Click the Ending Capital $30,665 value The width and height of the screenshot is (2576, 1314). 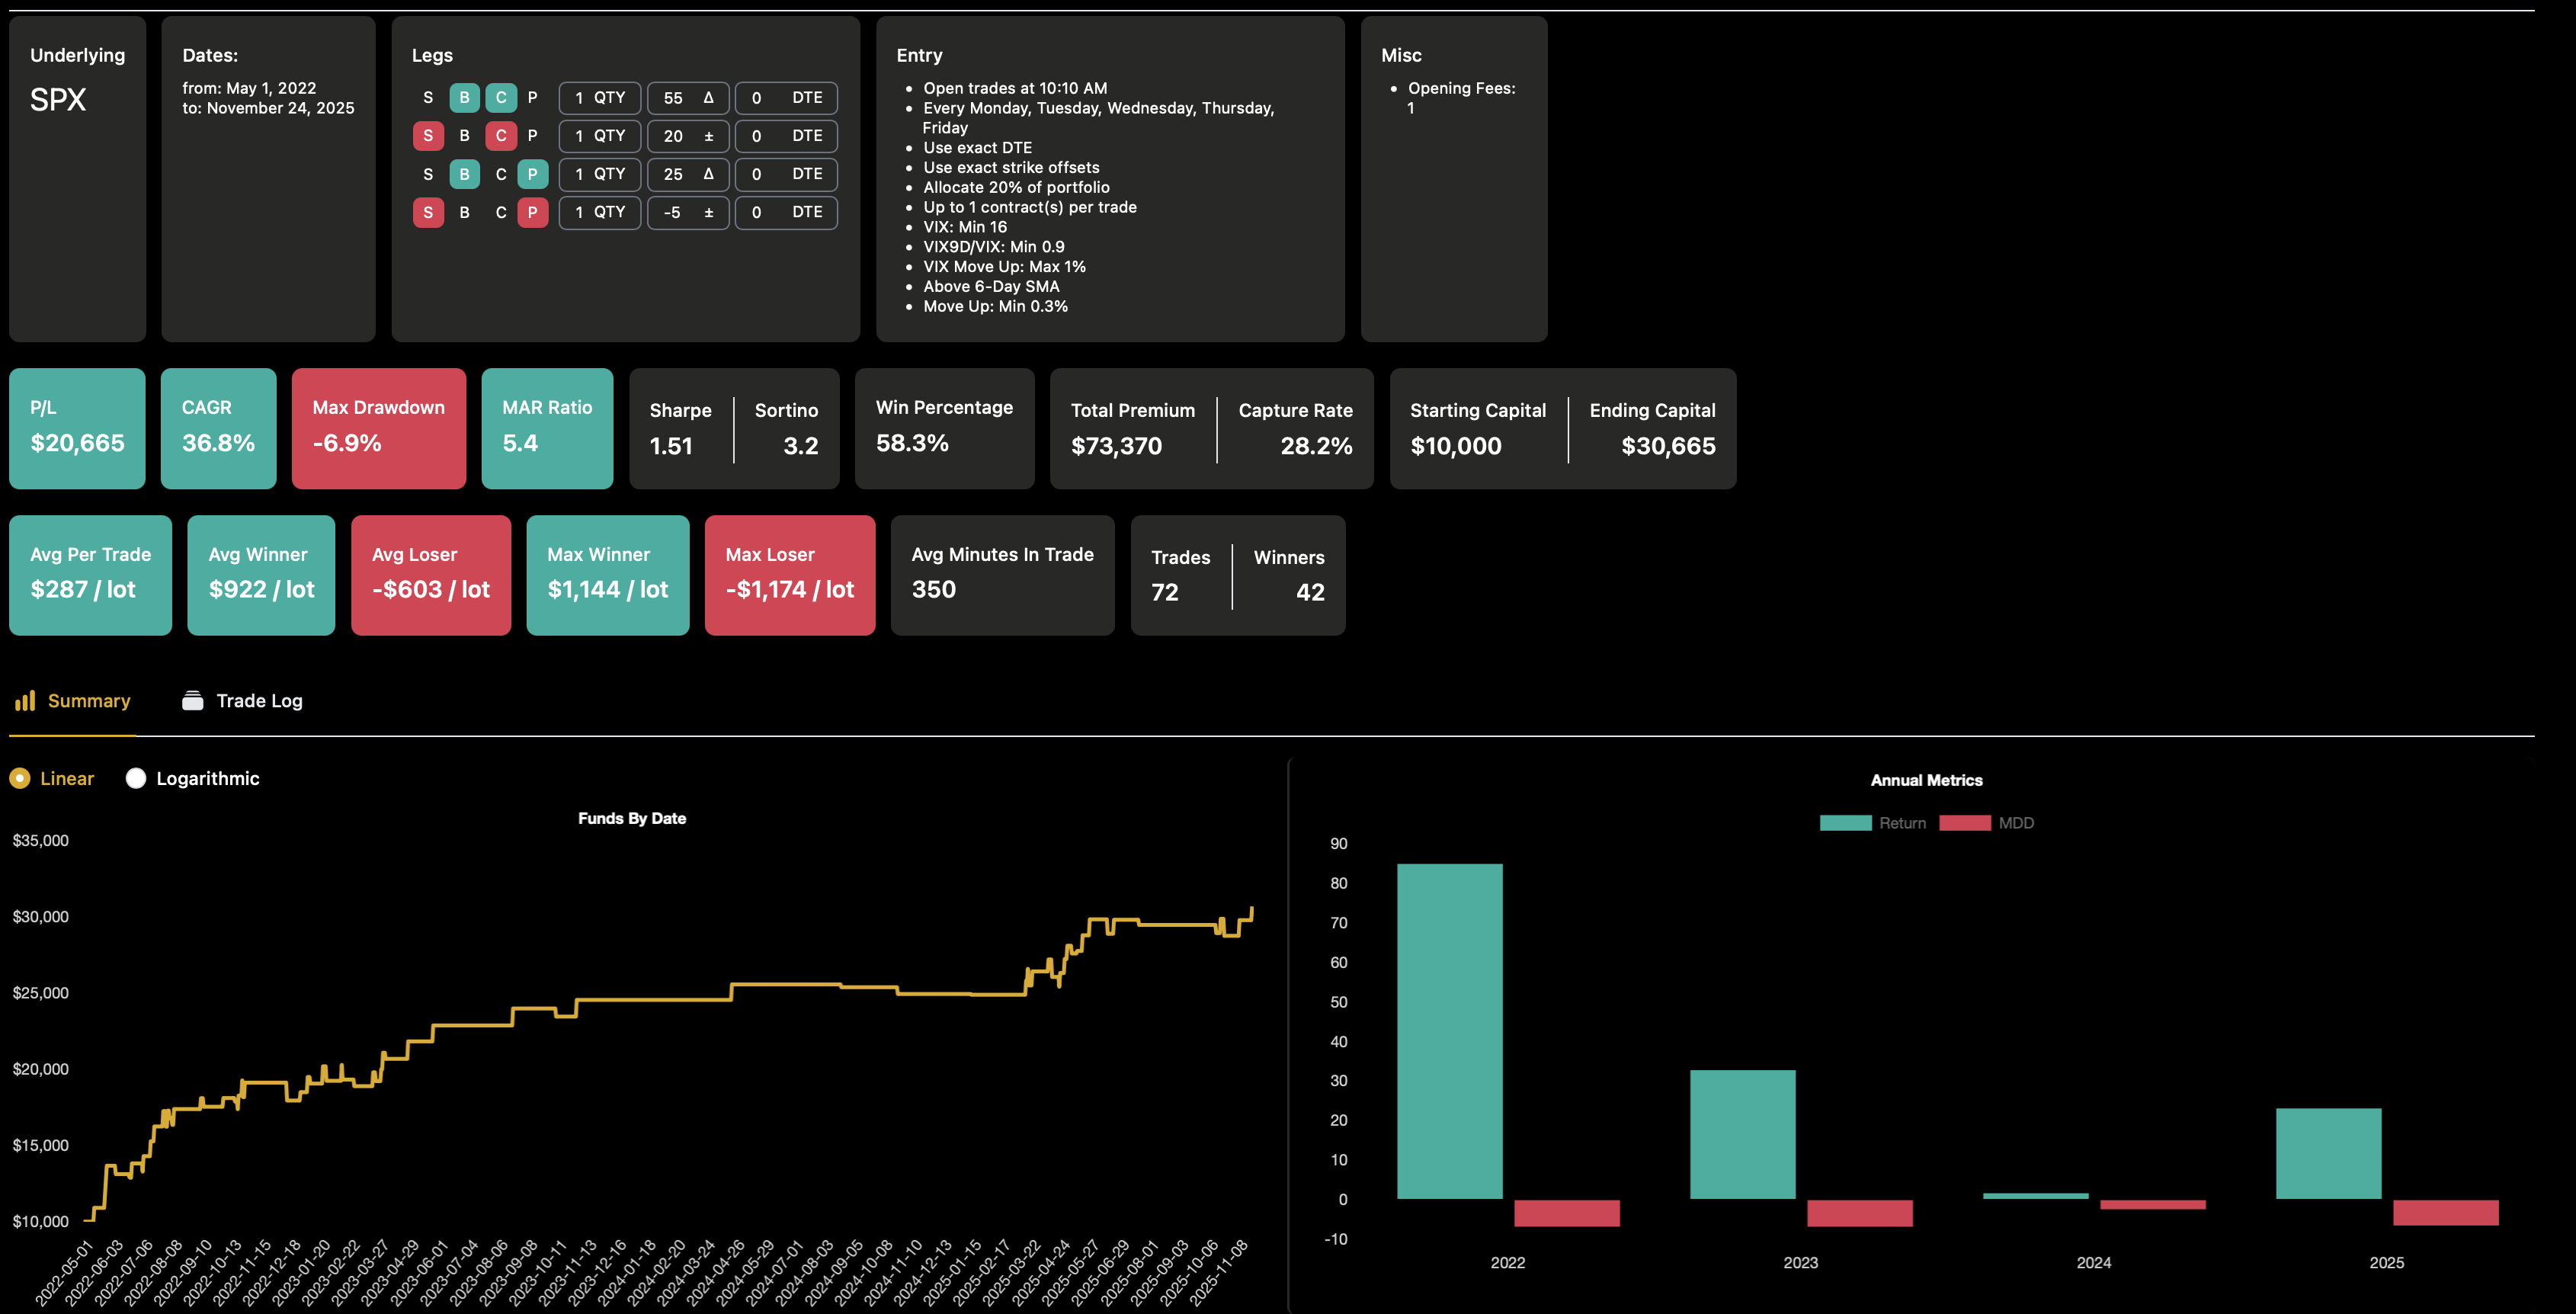[1668, 446]
